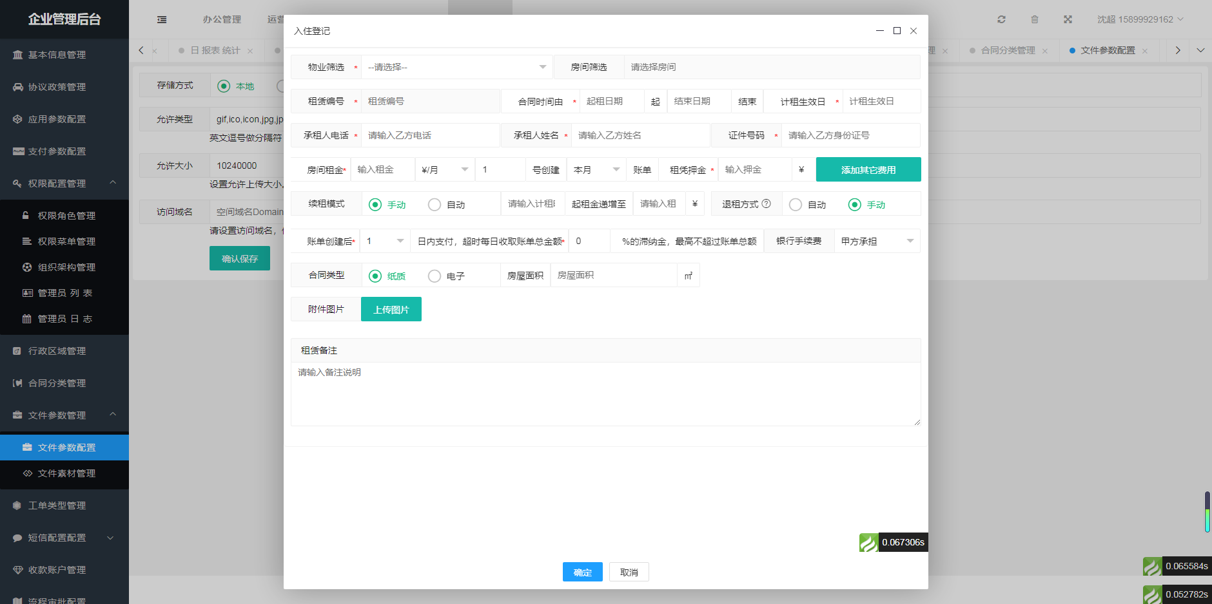Open 工单类型管理 in sidebar
This screenshot has height=604, width=1212.
pos(64,505)
